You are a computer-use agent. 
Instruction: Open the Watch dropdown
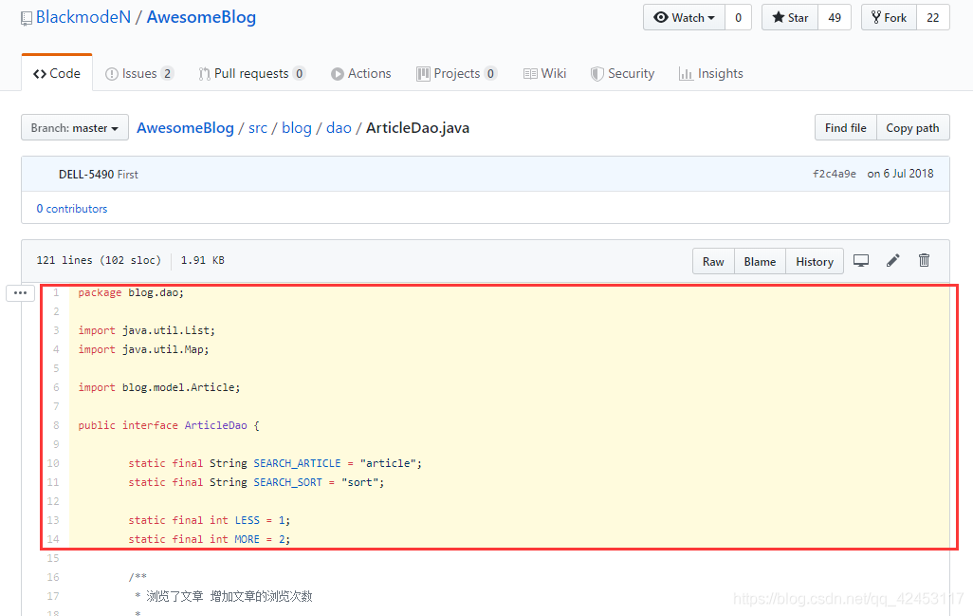click(684, 17)
